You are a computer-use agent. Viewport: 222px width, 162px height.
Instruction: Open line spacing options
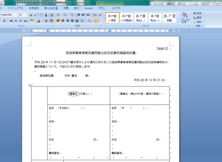click(83, 21)
